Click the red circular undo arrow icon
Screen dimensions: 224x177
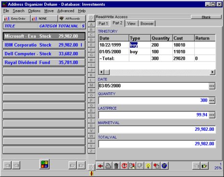click(x=124, y=166)
